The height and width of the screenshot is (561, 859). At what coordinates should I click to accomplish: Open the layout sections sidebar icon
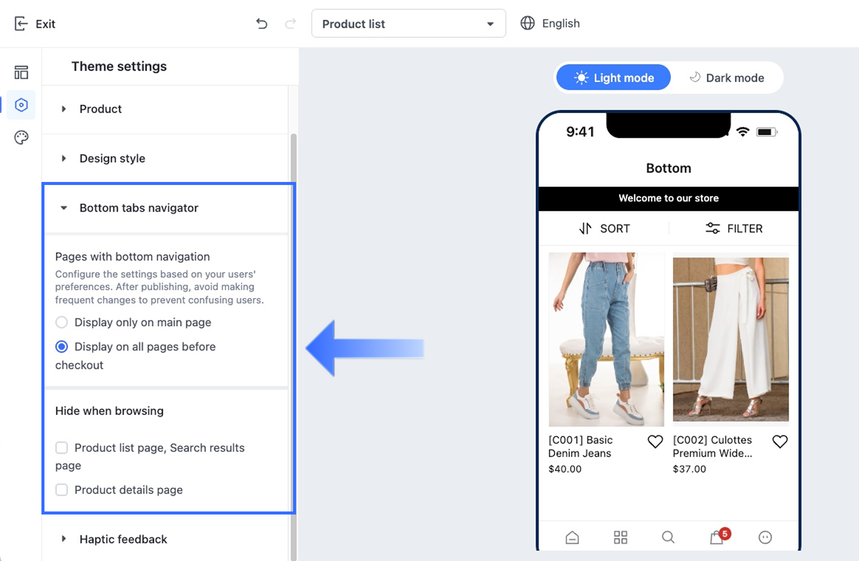[x=21, y=72]
